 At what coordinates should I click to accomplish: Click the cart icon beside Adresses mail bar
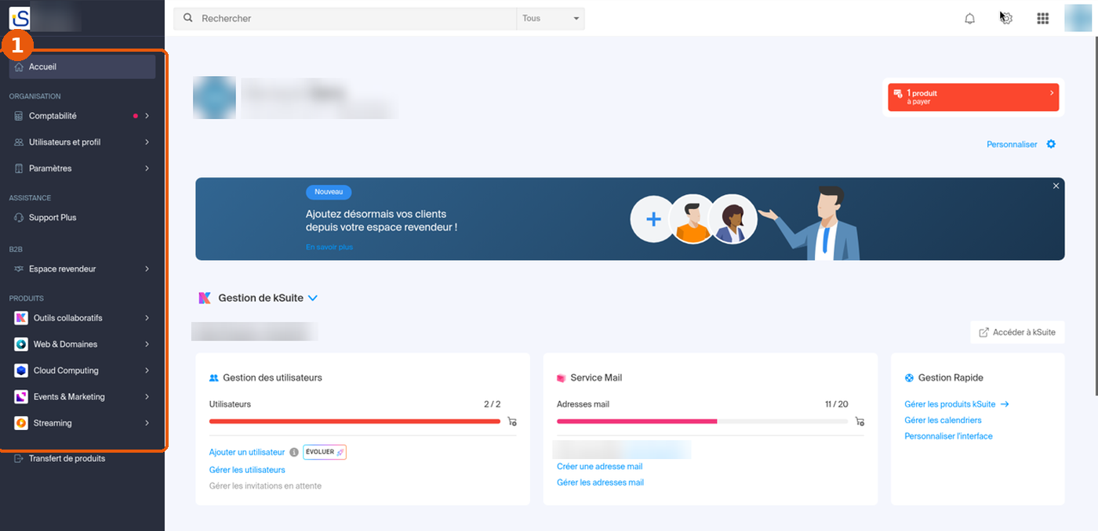pos(860,421)
